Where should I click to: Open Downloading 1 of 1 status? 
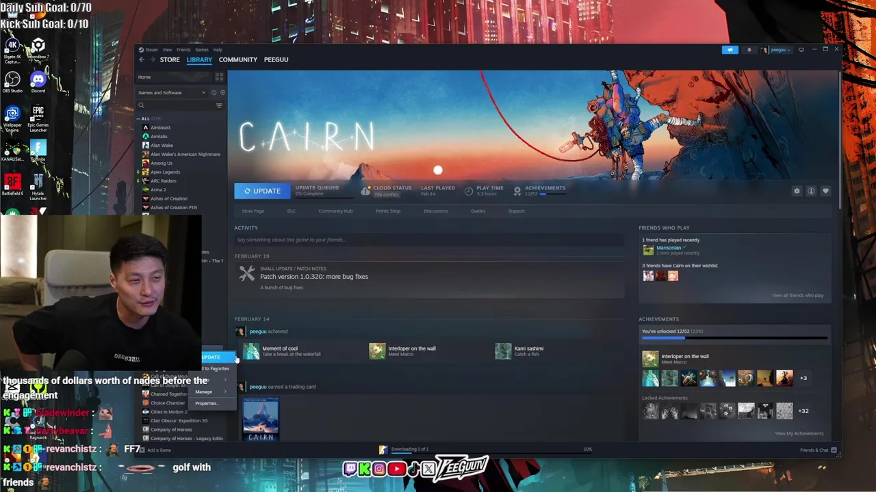point(409,450)
